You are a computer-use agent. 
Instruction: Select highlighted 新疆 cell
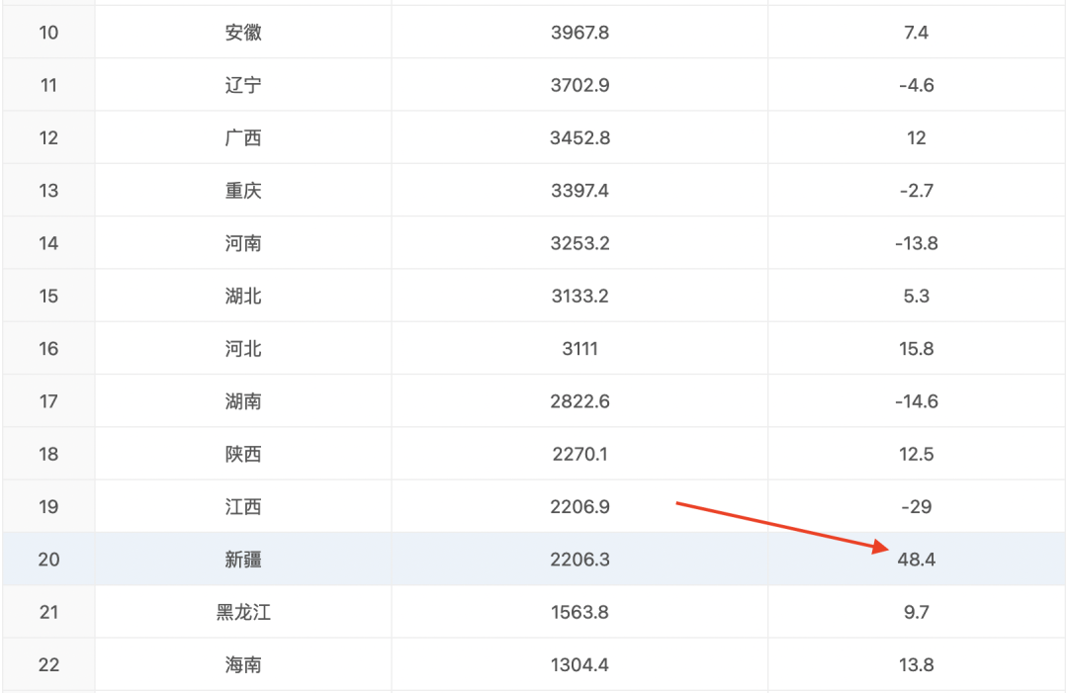point(243,560)
